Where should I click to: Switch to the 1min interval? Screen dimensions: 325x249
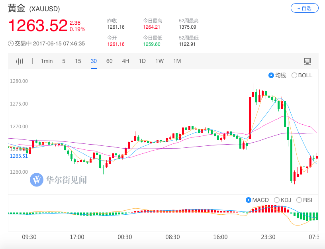(x=47, y=61)
